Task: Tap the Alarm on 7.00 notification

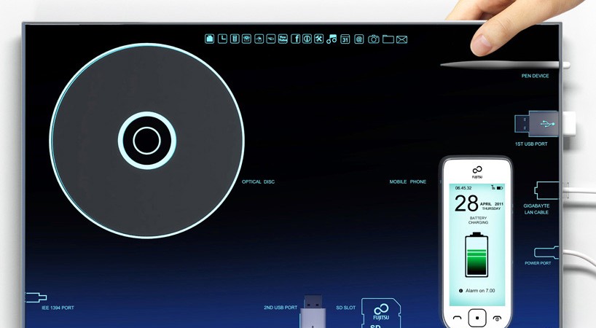Action: pos(477,290)
